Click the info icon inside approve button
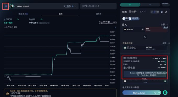This screenshot has height=97, width=178. (155, 93)
